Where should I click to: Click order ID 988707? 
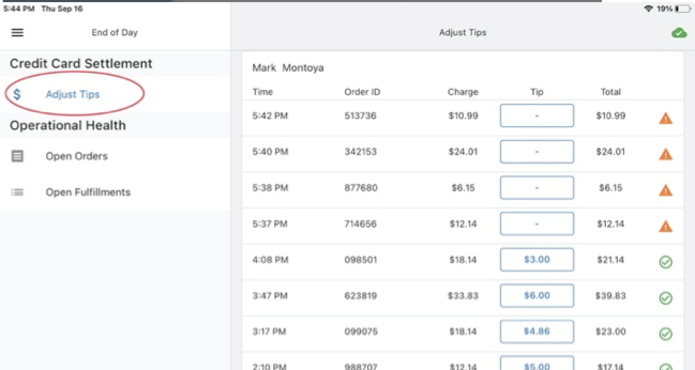click(x=360, y=366)
